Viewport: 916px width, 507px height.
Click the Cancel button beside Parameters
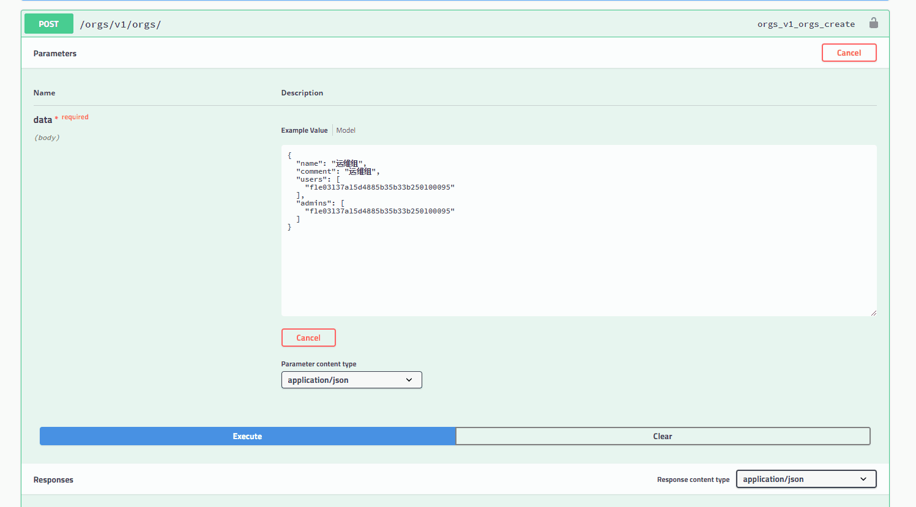(849, 53)
